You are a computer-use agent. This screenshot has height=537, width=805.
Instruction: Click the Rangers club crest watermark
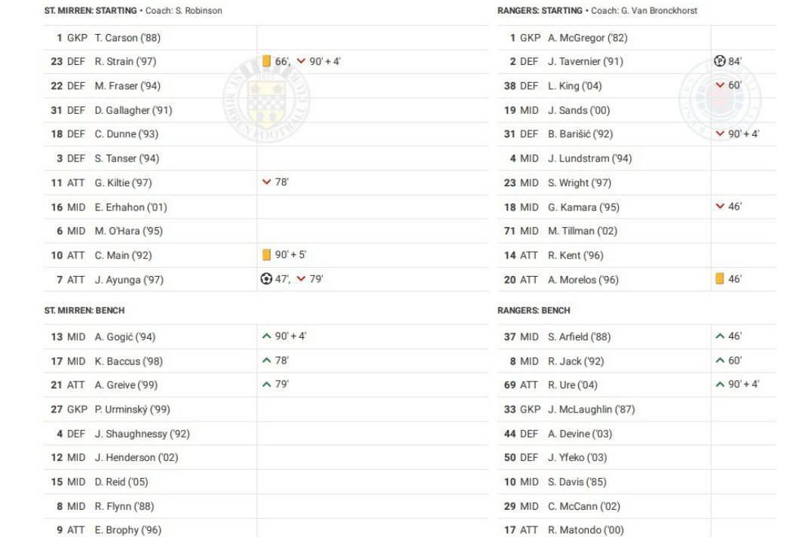click(x=719, y=99)
